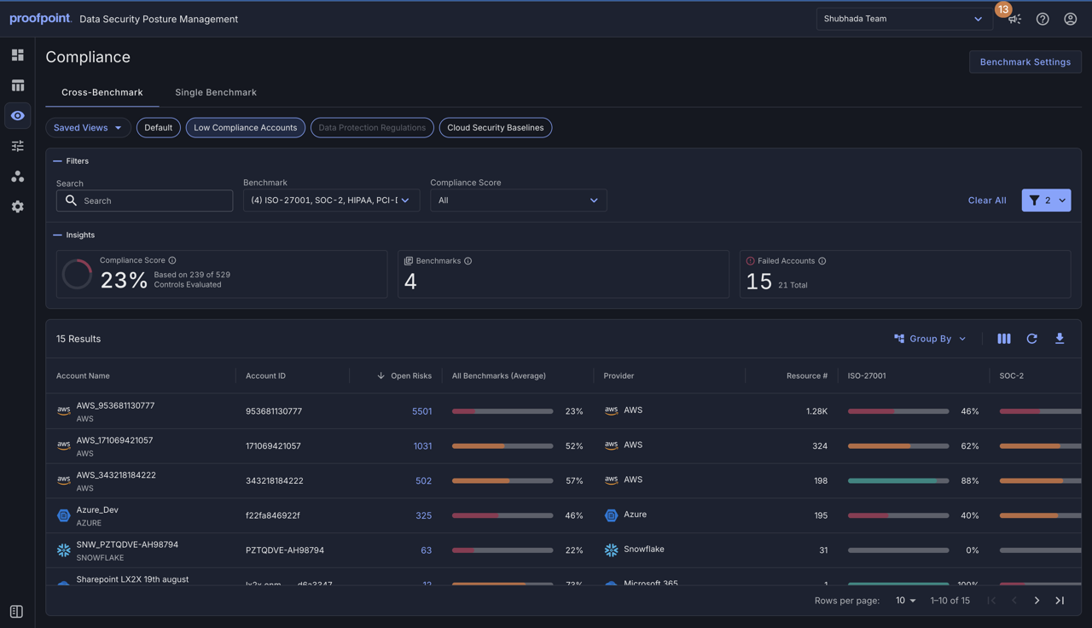Click the Proofpoint logo
This screenshot has height=628, width=1092.
click(40, 19)
